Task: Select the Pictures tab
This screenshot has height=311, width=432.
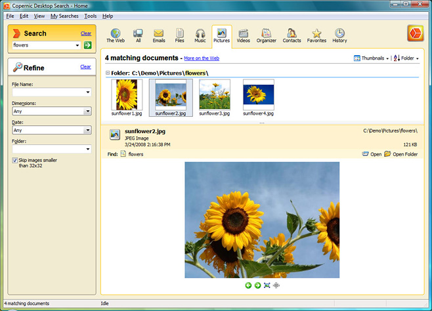Action: (221, 36)
